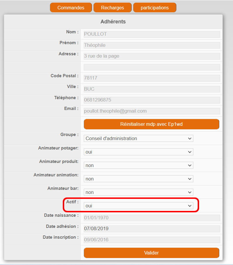Click the Code Postal field

point(152,78)
